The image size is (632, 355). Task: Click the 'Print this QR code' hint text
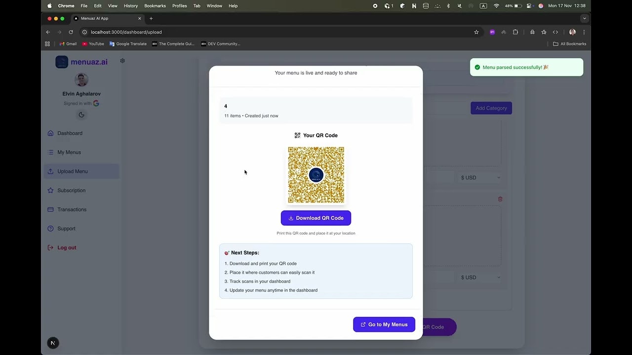316,233
